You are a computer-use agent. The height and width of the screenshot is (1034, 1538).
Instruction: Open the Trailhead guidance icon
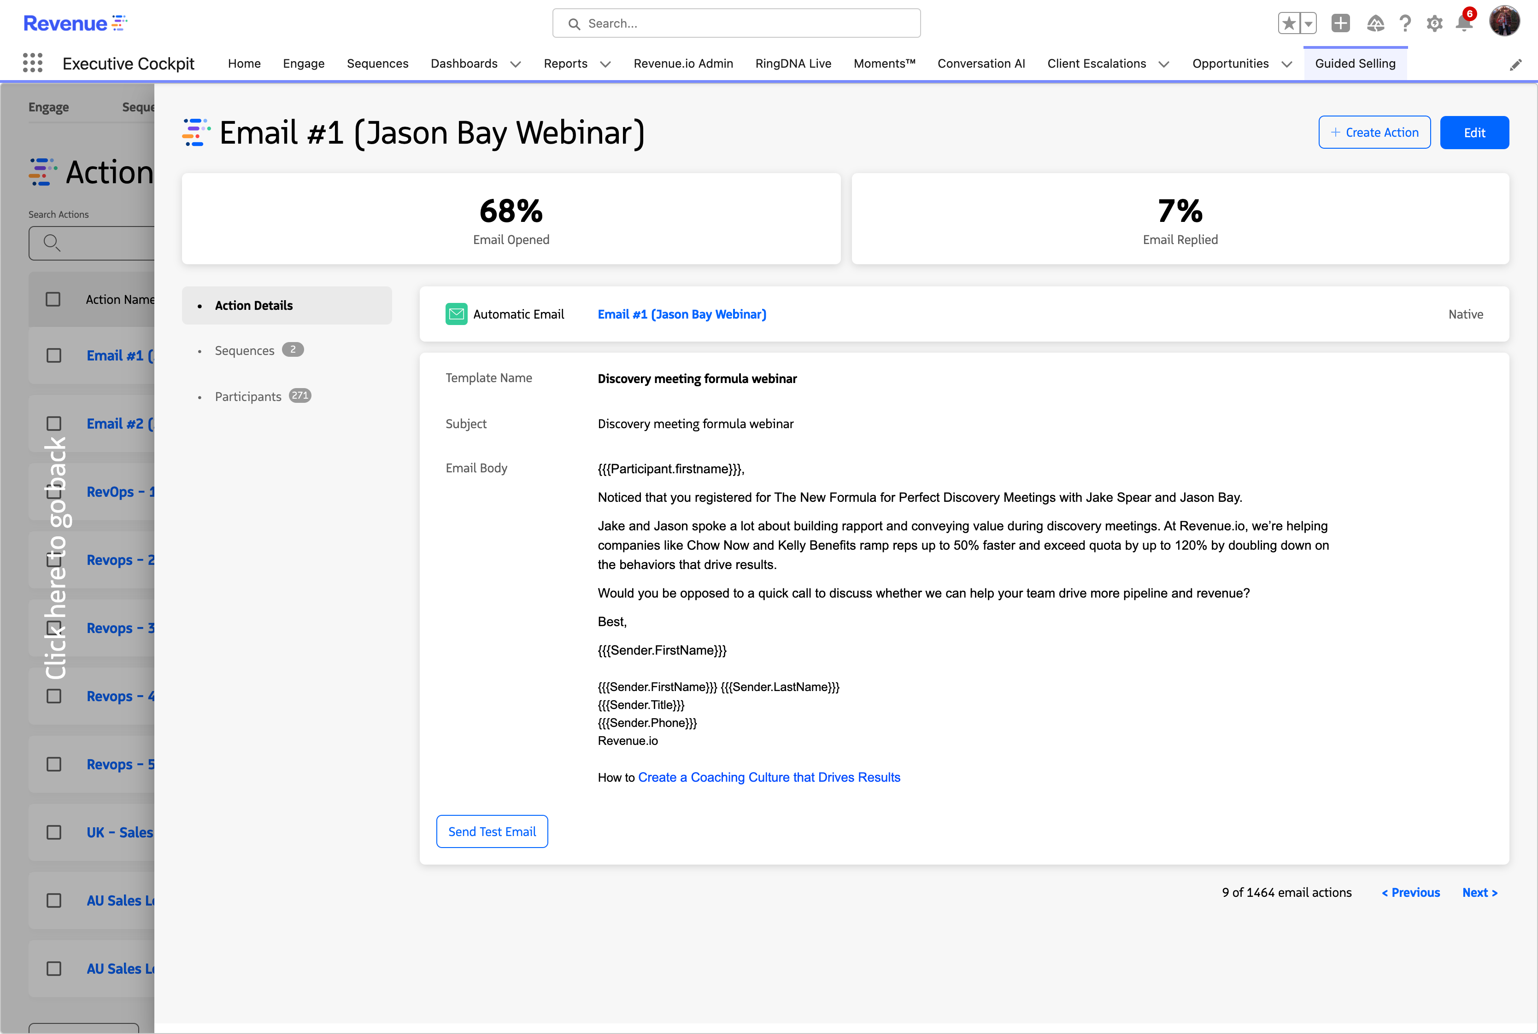(x=1375, y=24)
